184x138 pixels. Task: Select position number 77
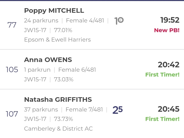[12, 25]
